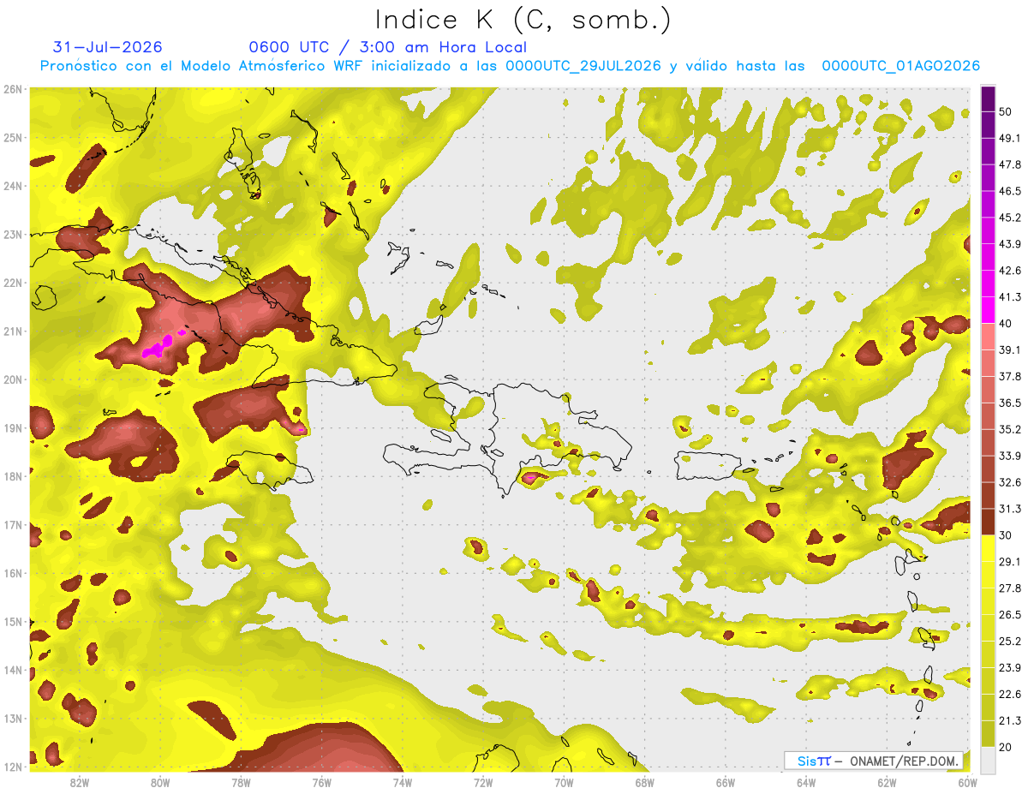Image resolution: width=1028 pixels, height=794 pixels.
Task: Click the gray swatch below 20 on color bar
Action: (988, 760)
